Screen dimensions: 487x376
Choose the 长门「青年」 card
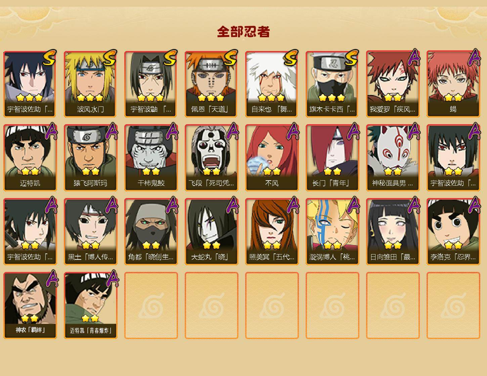[x=333, y=158]
